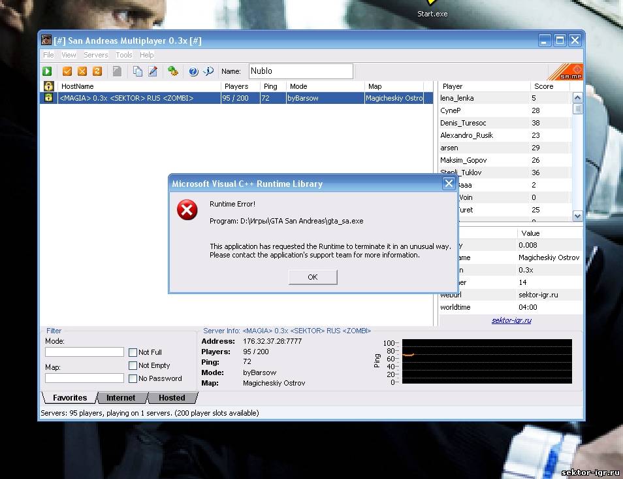Image resolution: width=623 pixels, height=479 pixels.
Task: Click the server address 176.32.37.28:7777
Action: (x=272, y=341)
